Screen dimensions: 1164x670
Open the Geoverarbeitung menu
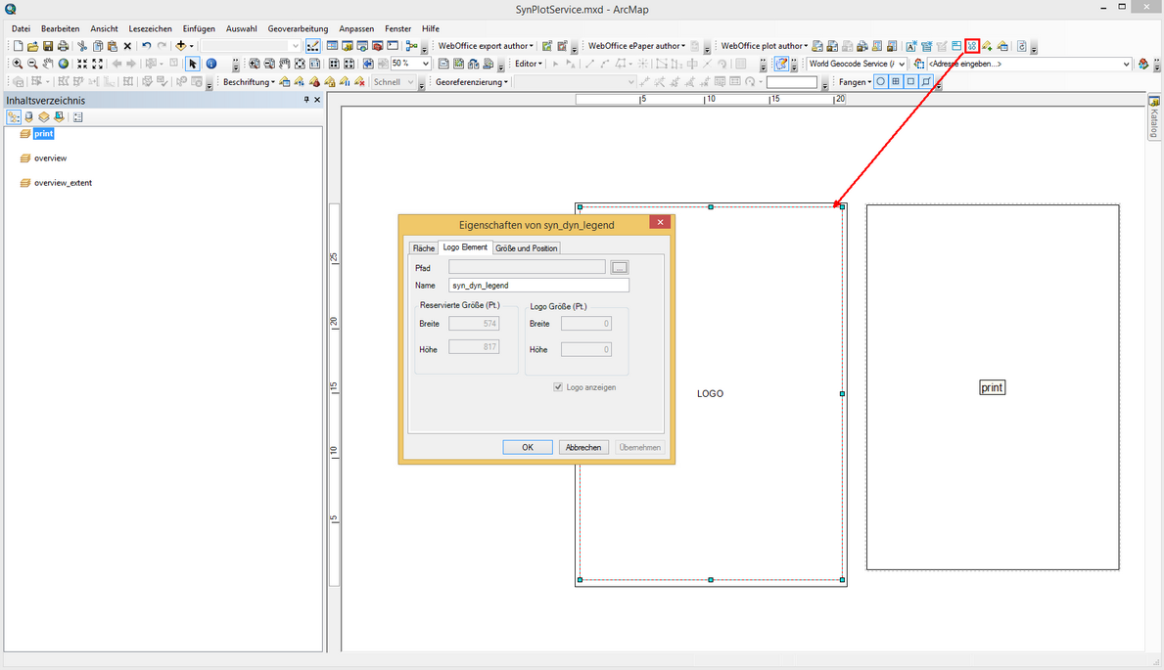click(298, 29)
